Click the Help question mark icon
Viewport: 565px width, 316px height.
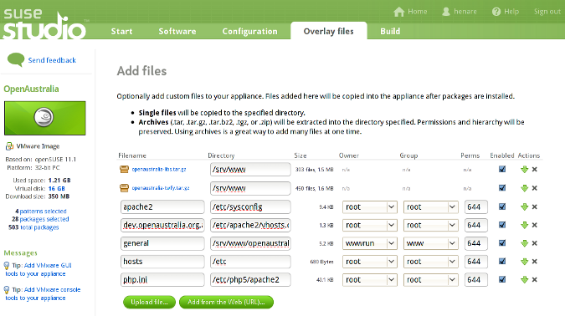496,12
